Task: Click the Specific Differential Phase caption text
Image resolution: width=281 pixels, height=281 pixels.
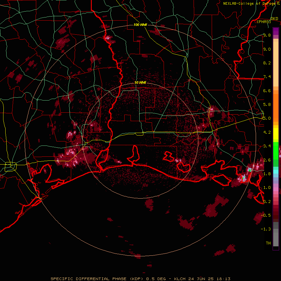Action: (x=140, y=279)
